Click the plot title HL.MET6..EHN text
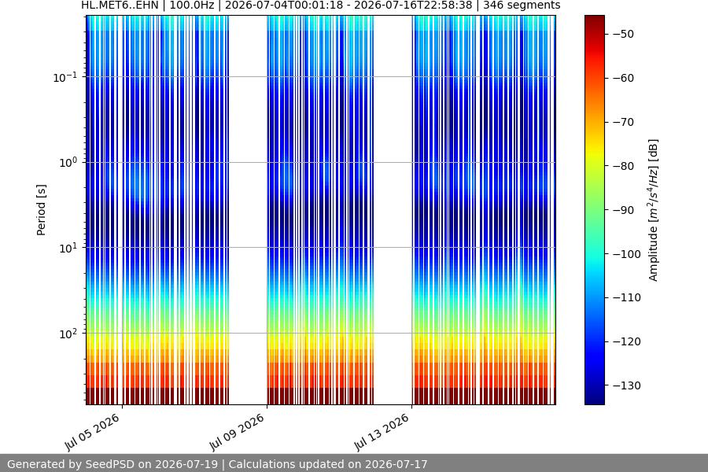Viewport: 708px width, 472px height. pyautogui.click(x=120, y=6)
